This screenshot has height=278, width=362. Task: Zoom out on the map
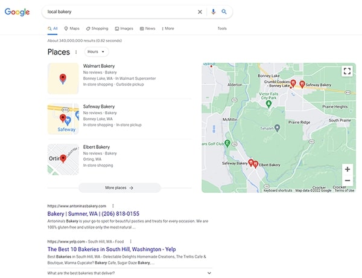point(348,181)
